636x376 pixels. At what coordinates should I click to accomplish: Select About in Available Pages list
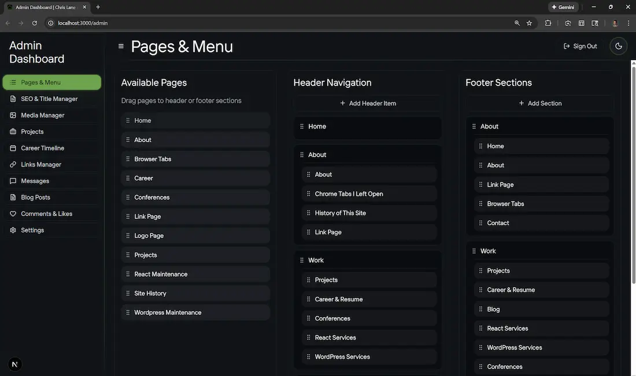195,140
